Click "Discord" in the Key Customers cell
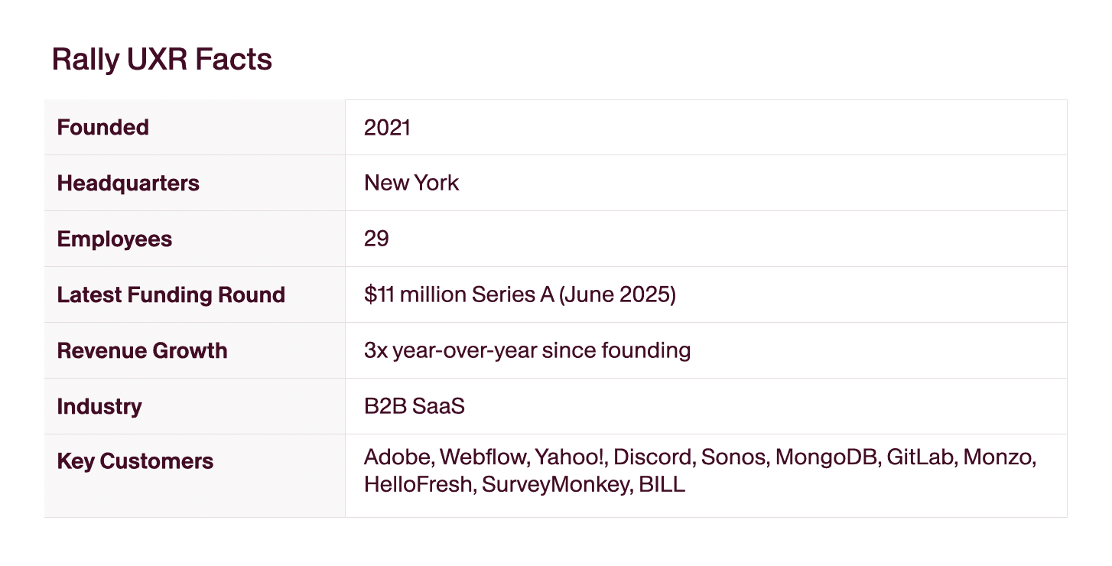Image resolution: width=1112 pixels, height=566 pixels. tap(653, 457)
